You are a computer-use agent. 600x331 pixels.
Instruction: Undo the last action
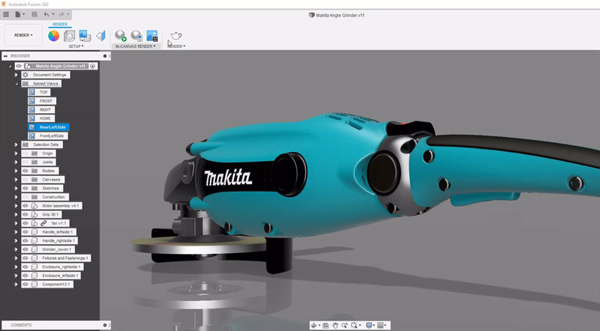[46, 14]
